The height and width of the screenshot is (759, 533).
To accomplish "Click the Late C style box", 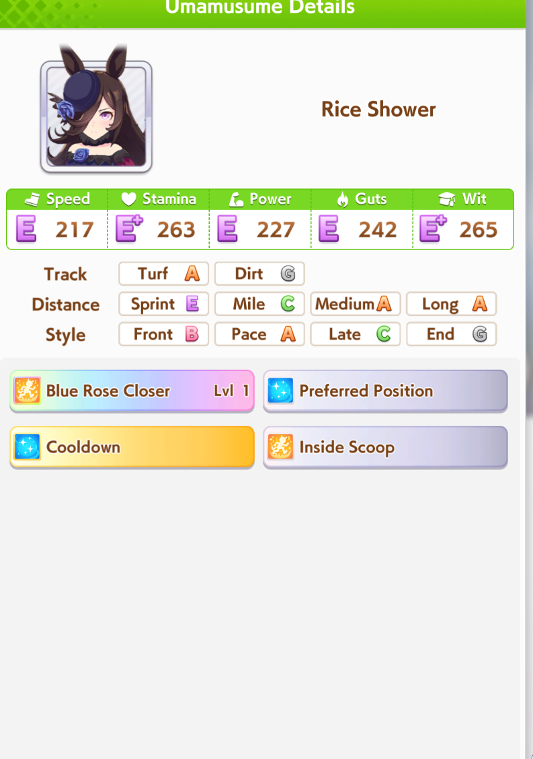I will [x=356, y=334].
